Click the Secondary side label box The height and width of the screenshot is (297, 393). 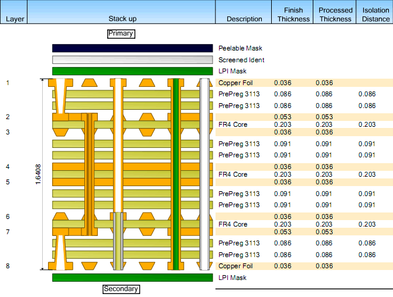pyautogui.click(x=121, y=289)
